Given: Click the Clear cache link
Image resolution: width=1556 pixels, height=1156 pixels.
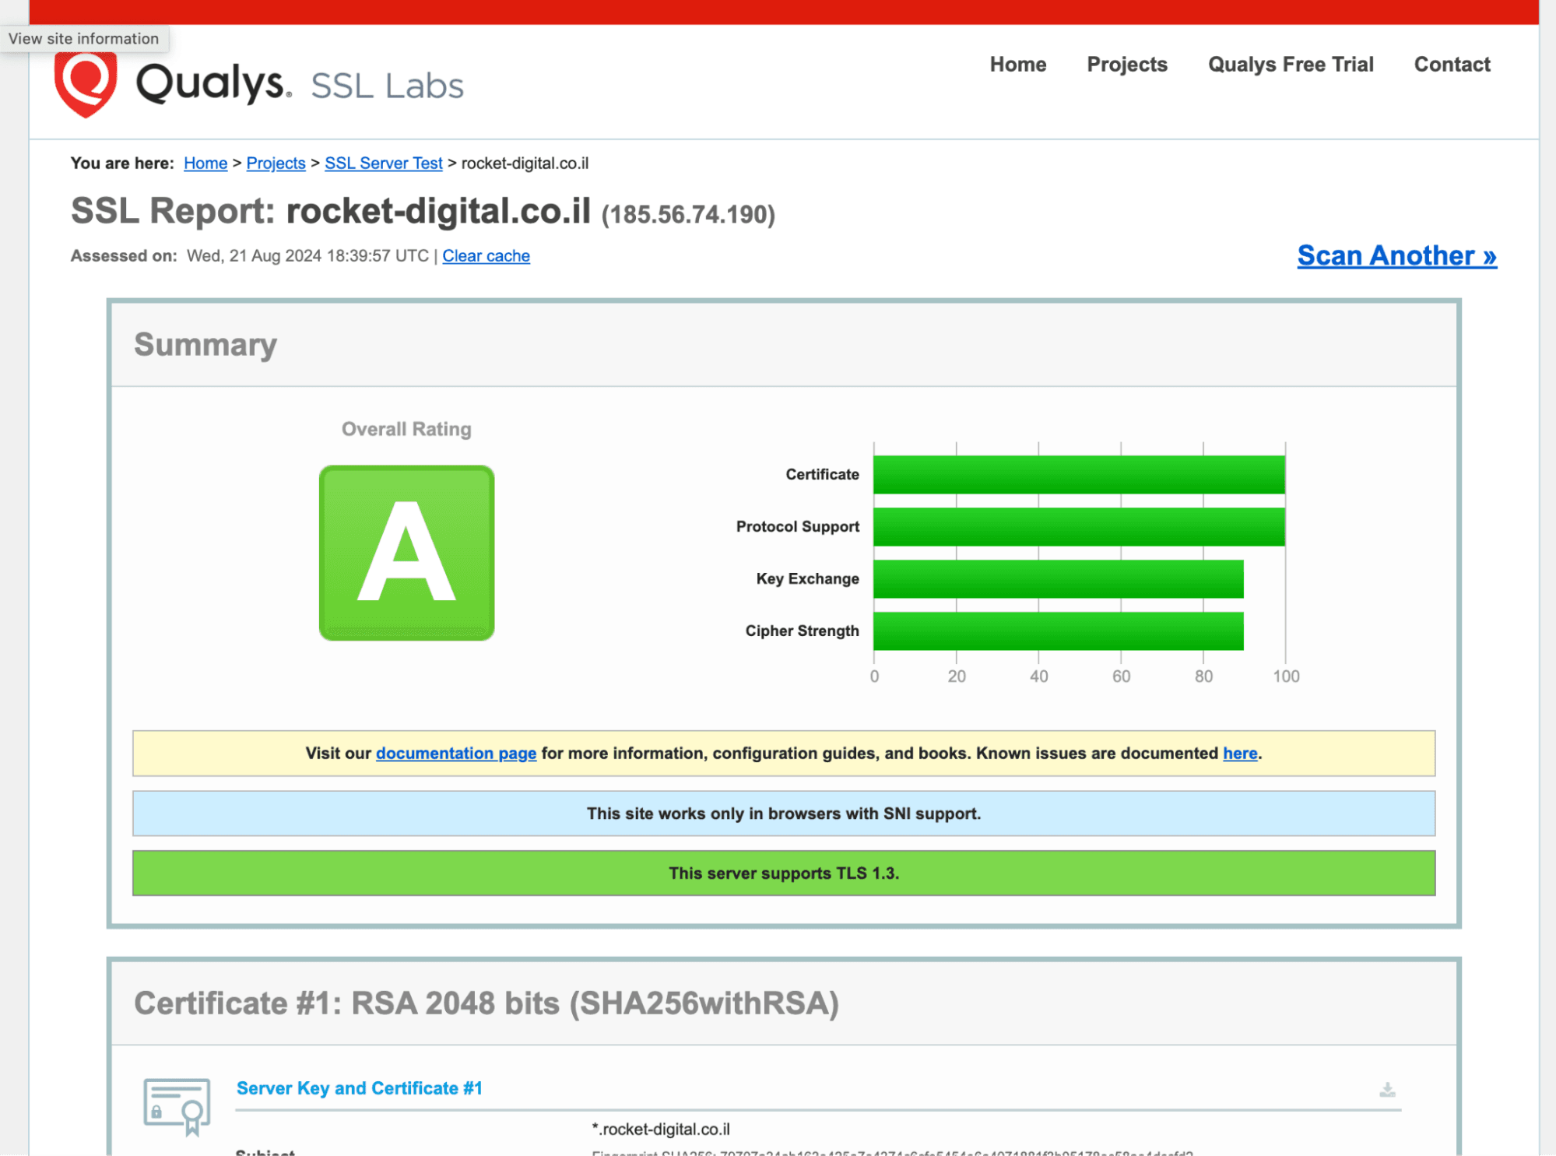Looking at the screenshot, I should click(x=486, y=255).
